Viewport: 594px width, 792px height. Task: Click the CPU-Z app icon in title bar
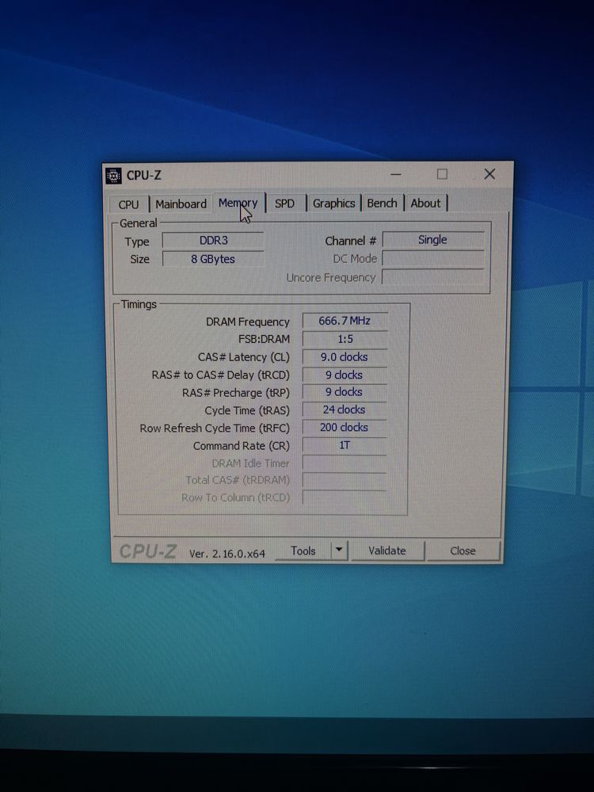click(113, 176)
